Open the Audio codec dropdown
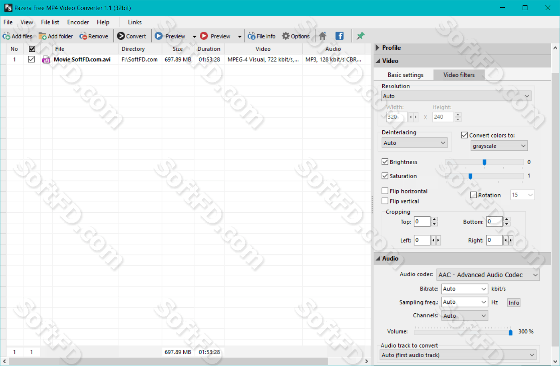The image size is (560, 366). click(x=488, y=275)
